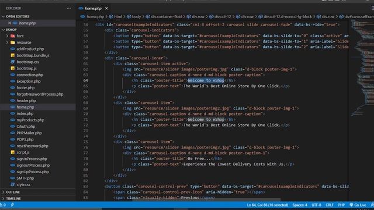Open PHPMailer.php file

click(x=29, y=133)
